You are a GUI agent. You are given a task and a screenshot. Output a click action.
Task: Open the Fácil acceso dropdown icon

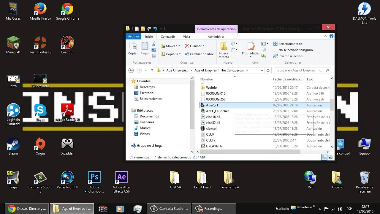234,50
